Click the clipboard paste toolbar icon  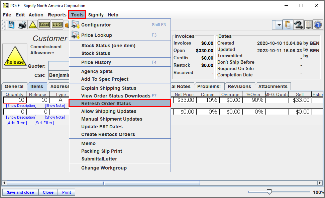tap(288, 25)
